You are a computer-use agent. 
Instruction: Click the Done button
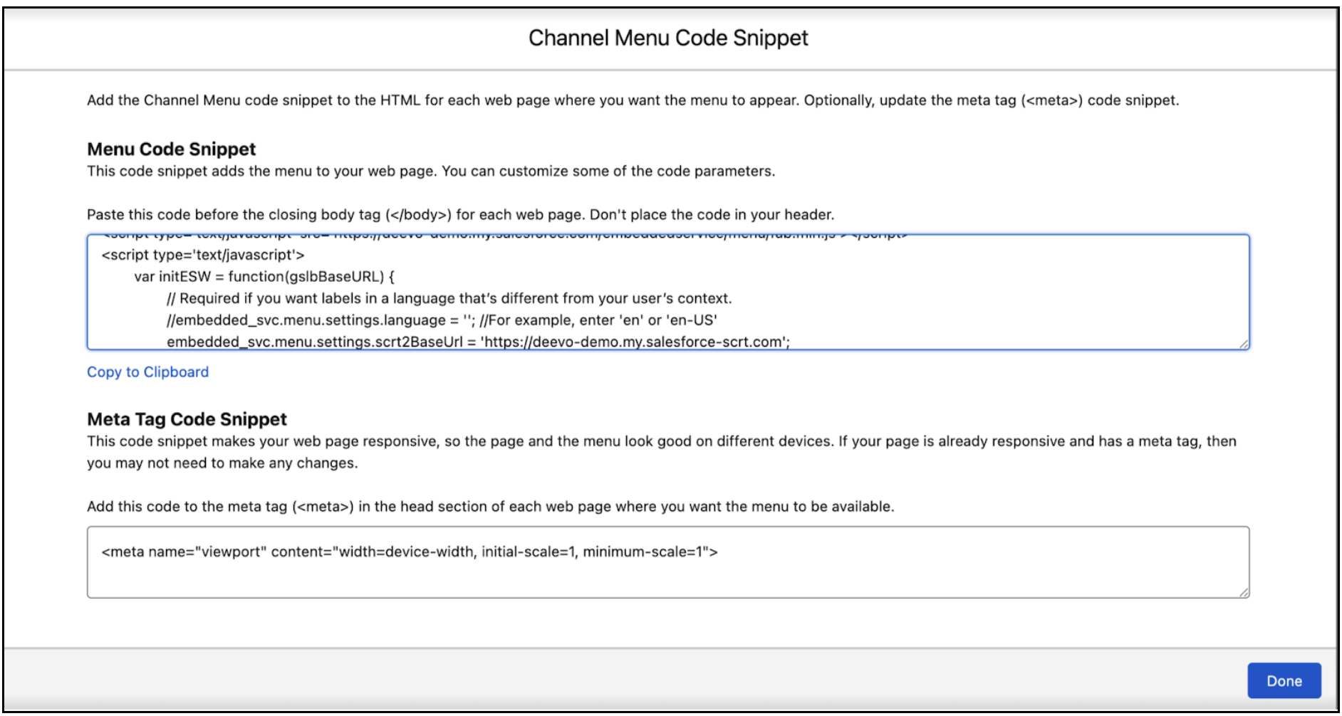[x=1284, y=680]
